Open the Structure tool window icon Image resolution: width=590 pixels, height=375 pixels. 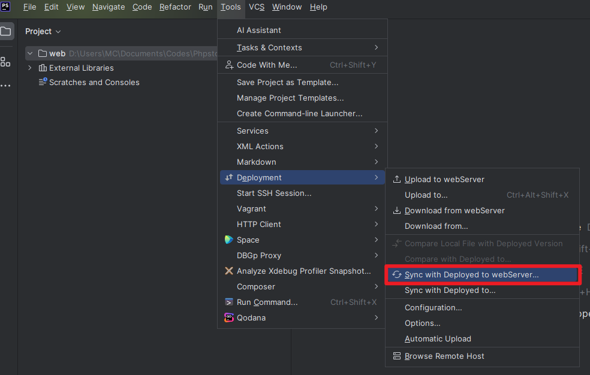[x=5, y=62]
